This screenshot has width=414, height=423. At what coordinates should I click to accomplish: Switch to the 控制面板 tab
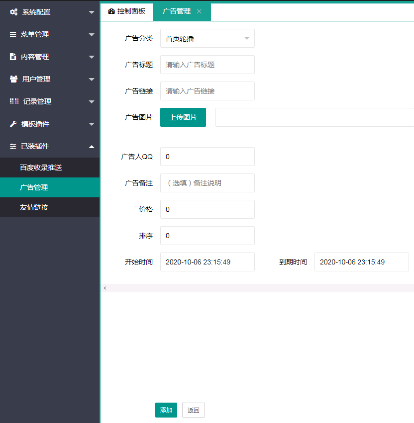click(x=127, y=11)
